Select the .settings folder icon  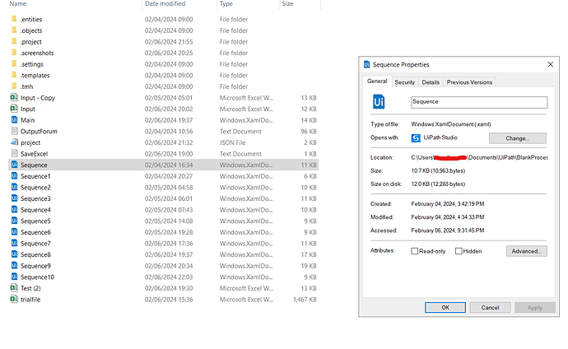coord(14,63)
